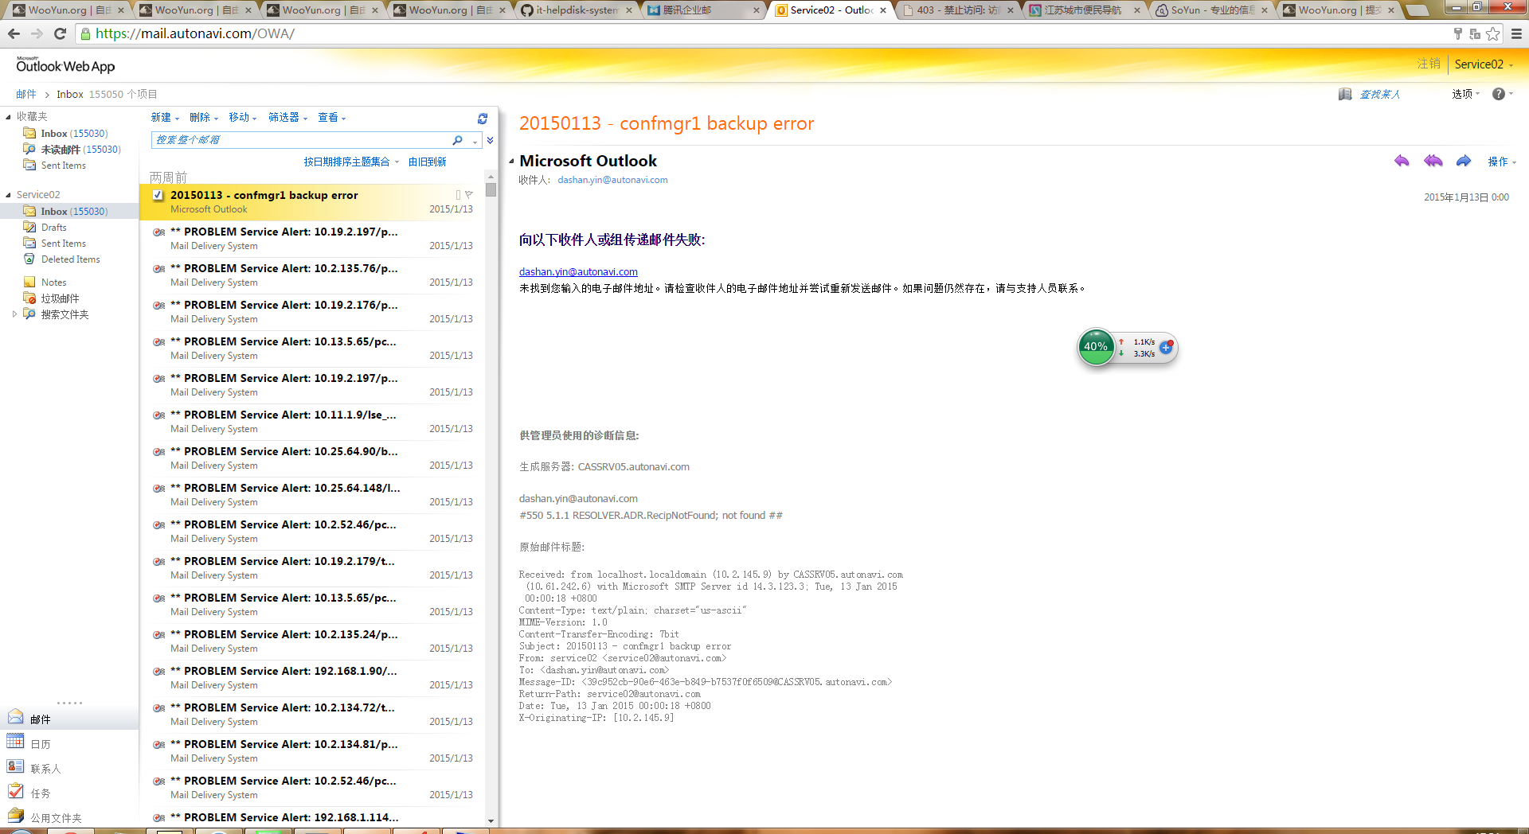
Task: Collapse the Service02 mailbox tree
Action: (x=9, y=195)
